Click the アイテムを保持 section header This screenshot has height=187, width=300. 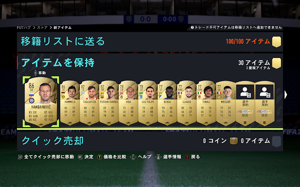point(58,63)
